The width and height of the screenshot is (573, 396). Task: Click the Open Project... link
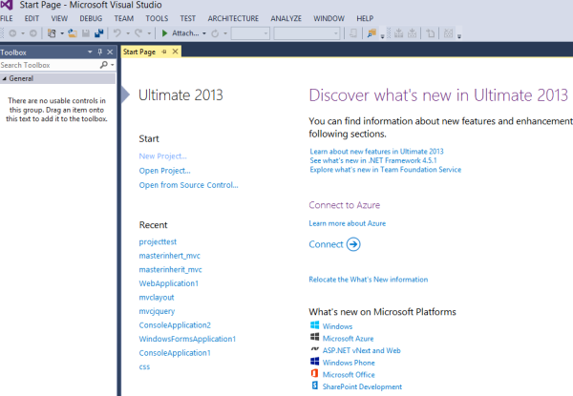pos(165,171)
